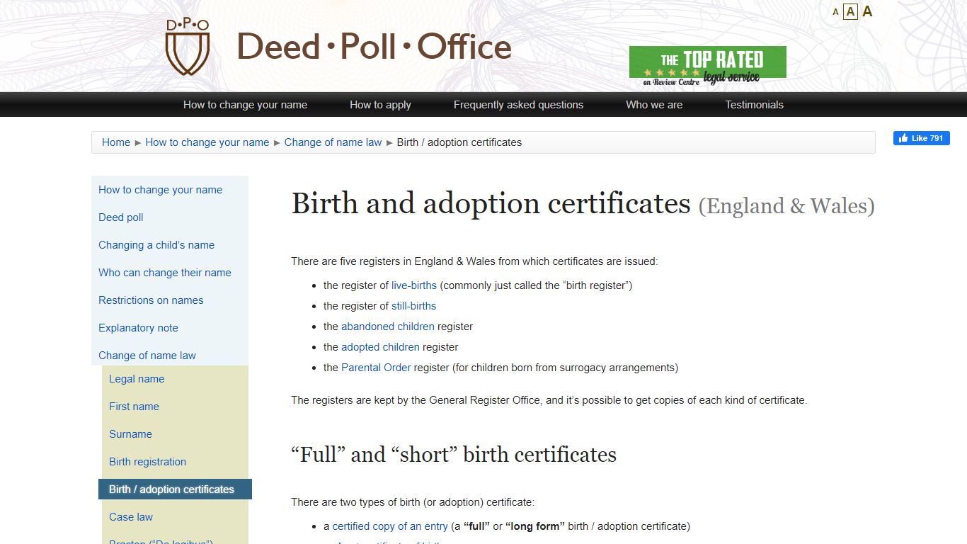Follow the Parental Order link
Image resolution: width=967 pixels, height=544 pixels.
pyautogui.click(x=376, y=368)
